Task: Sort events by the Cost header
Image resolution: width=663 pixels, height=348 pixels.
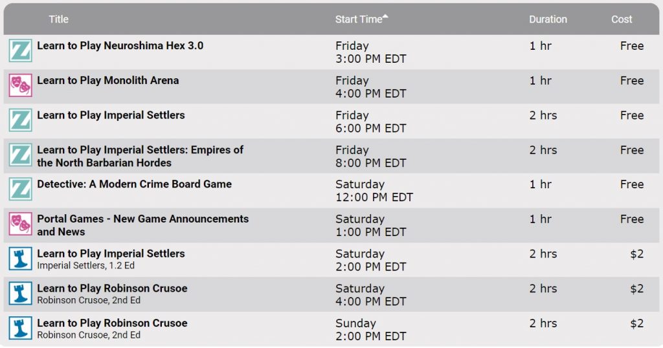Action: [622, 19]
